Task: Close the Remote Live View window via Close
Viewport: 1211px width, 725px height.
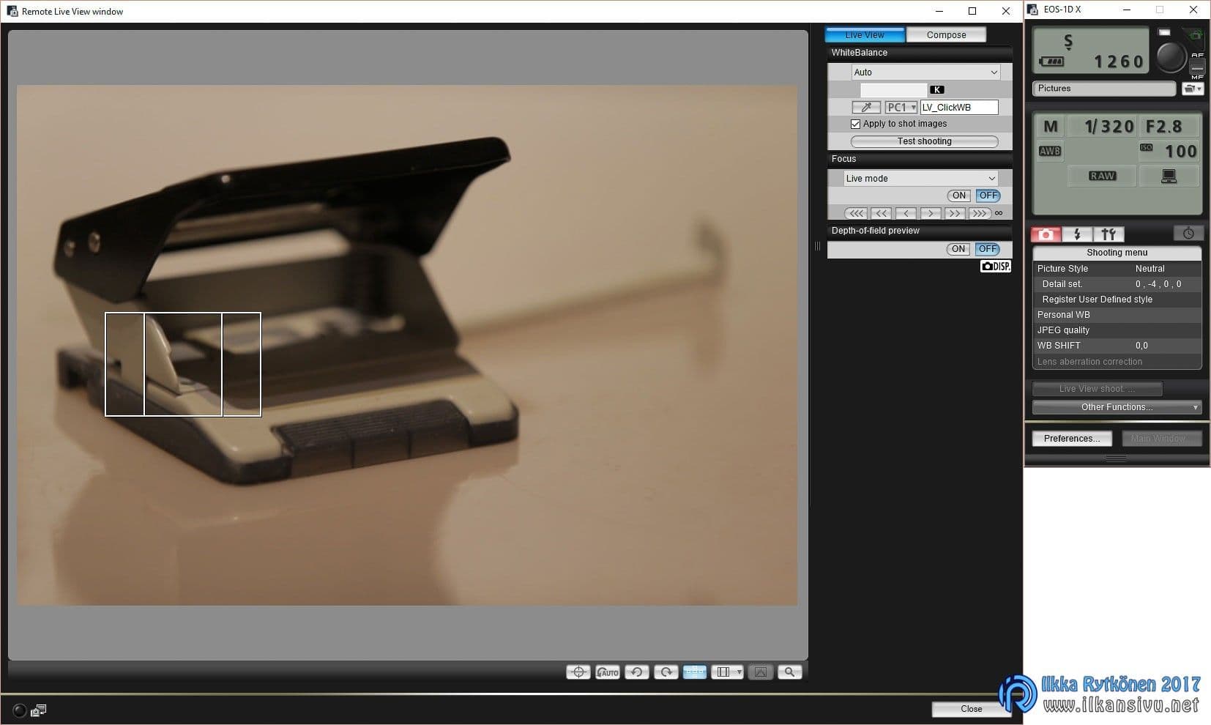Action: click(x=971, y=708)
